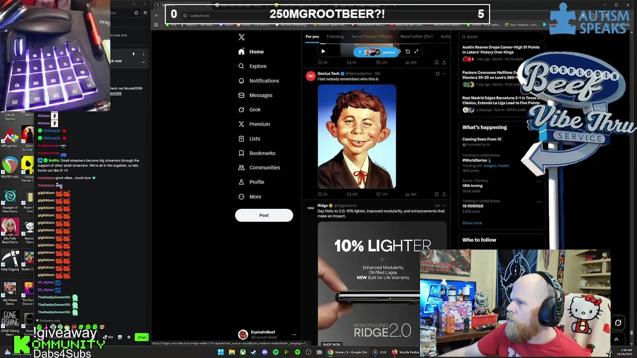Click Chrome back arrow button
The width and height of the screenshot is (637, 358).
[x=156, y=15]
